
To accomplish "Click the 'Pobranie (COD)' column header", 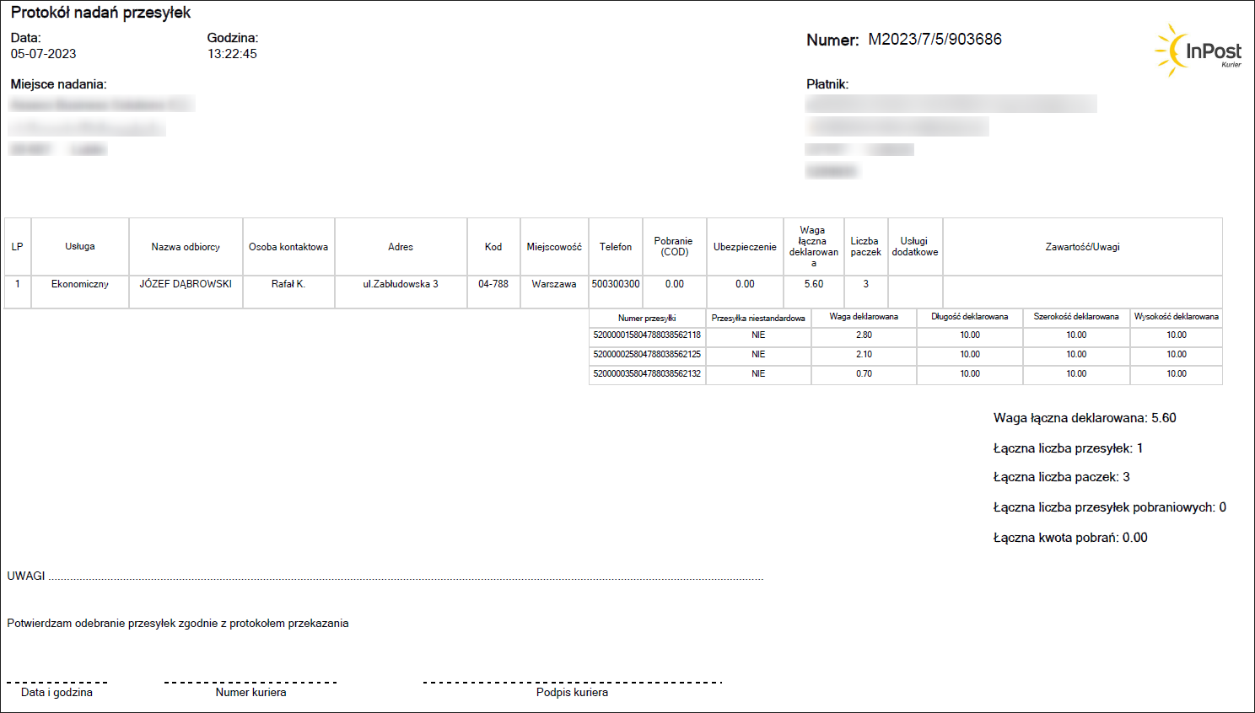I will point(674,247).
